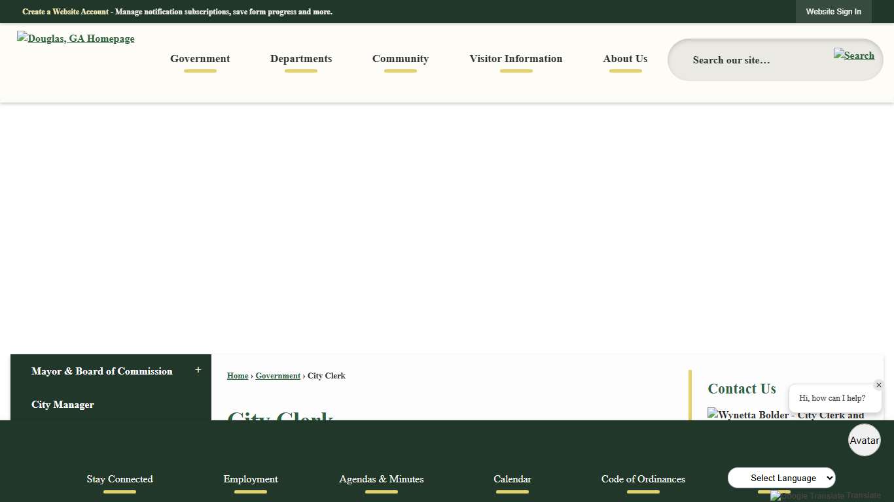The width and height of the screenshot is (894, 502).
Task: Open the Agendas & Minutes footer link
Action: (x=381, y=479)
